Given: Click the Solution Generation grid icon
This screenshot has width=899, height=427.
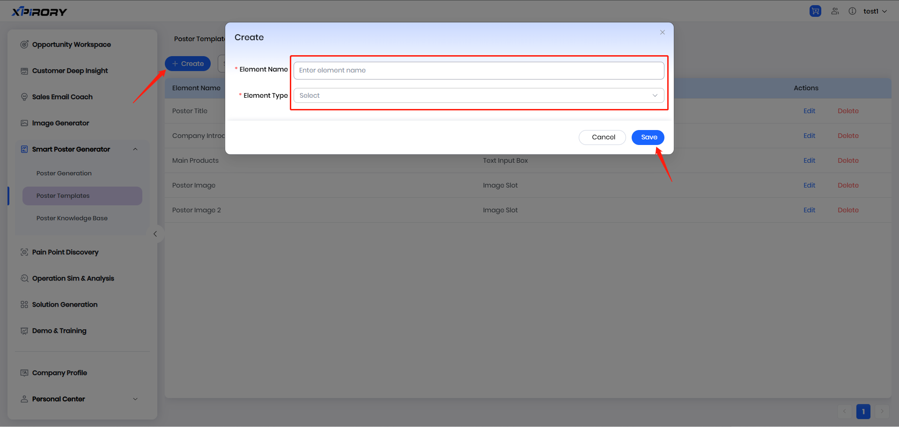Looking at the screenshot, I should pos(24,304).
